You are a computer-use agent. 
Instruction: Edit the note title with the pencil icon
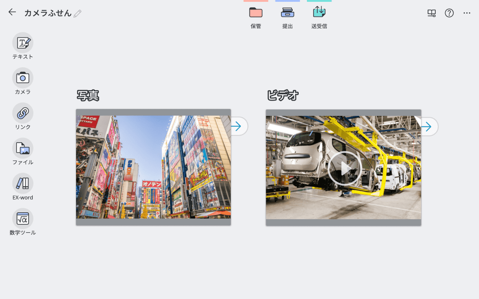[x=77, y=14]
